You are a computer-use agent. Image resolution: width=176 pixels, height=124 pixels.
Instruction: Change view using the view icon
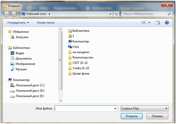144,23
